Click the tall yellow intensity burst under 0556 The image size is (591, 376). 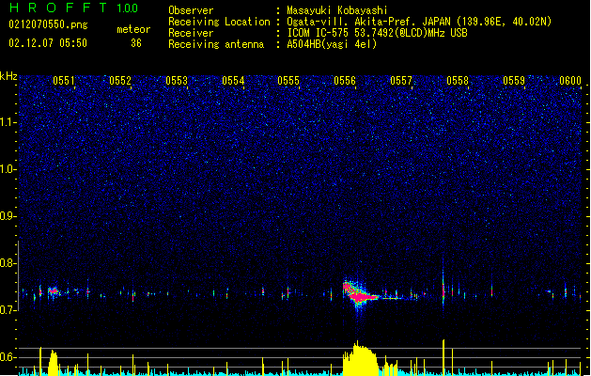(360, 359)
